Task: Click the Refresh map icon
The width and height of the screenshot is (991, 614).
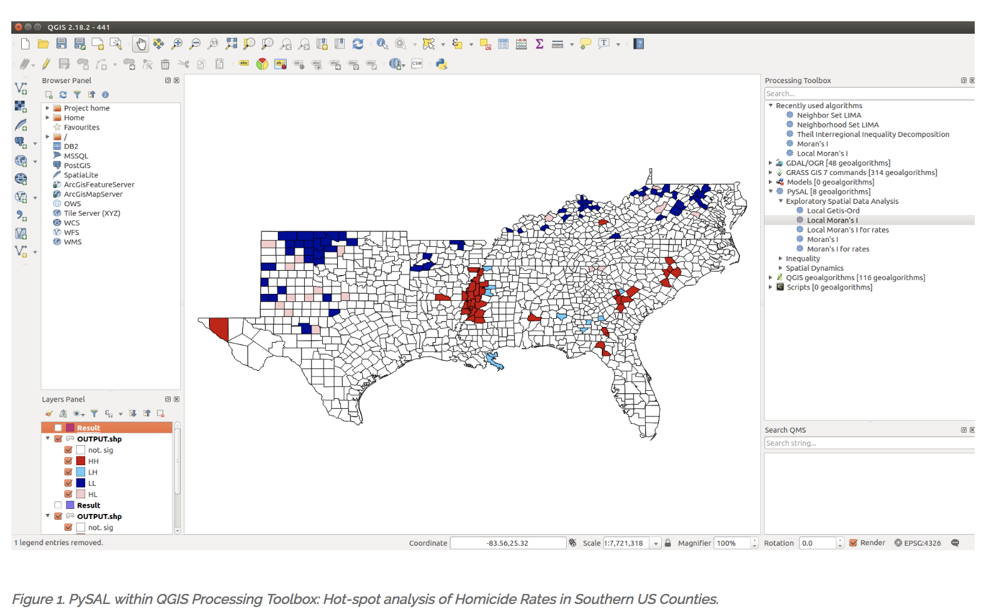Action: 358,44
